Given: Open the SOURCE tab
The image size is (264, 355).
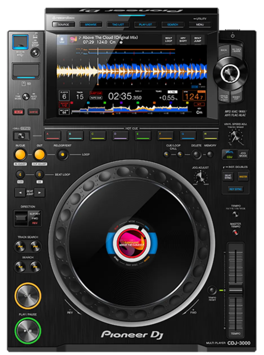Looking at the screenshot, I should pos(63,25).
